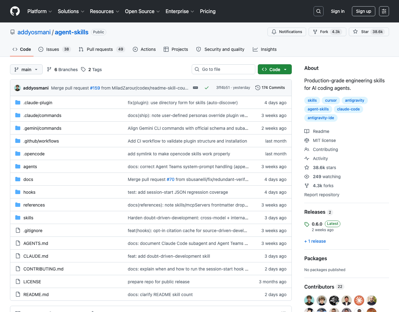The height and width of the screenshot is (312, 399).
Task: Open the AGENTS.md file
Action: (x=36, y=243)
